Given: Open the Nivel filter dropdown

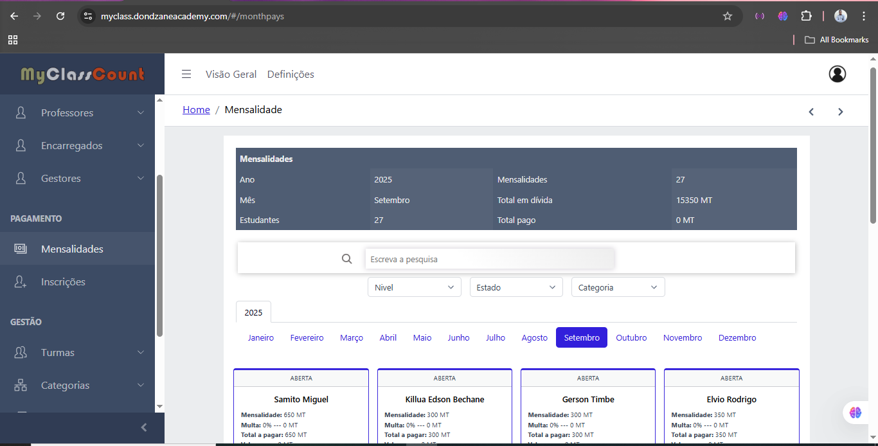Looking at the screenshot, I should point(414,287).
